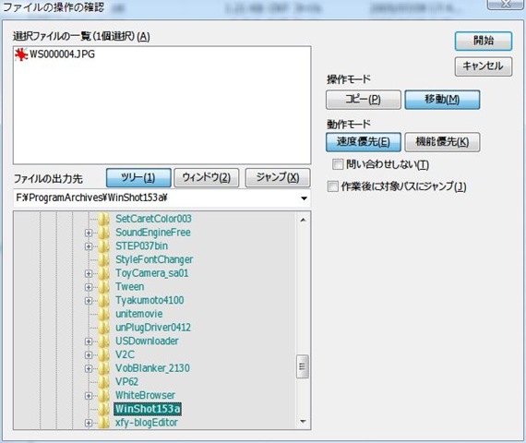This screenshot has width=526, height=443.
Task: Click the folder tree scrollbar thumb
Action: 303,366
